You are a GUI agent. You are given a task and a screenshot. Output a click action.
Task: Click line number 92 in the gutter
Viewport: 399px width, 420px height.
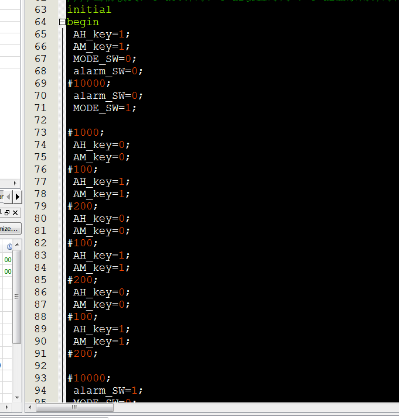click(40, 366)
